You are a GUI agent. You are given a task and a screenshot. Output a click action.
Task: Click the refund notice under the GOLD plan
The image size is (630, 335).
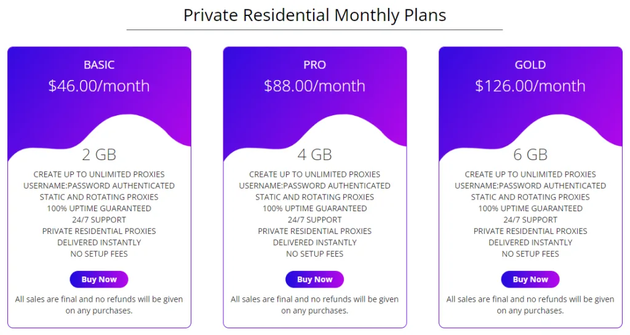(x=530, y=305)
